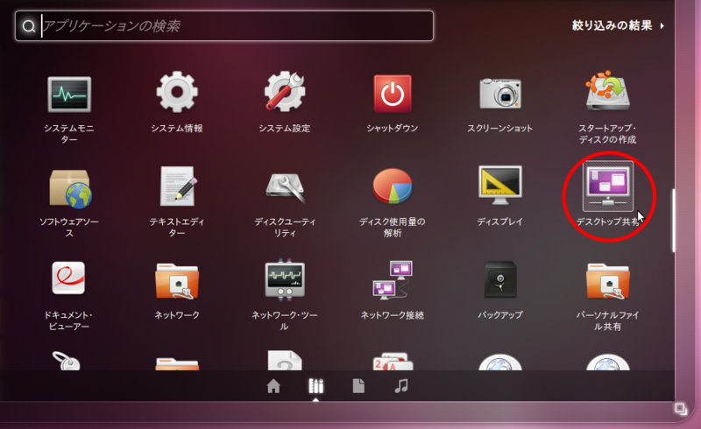Switch to the Music lens
This screenshot has height=429, width=701.
[x=401, y=385]
